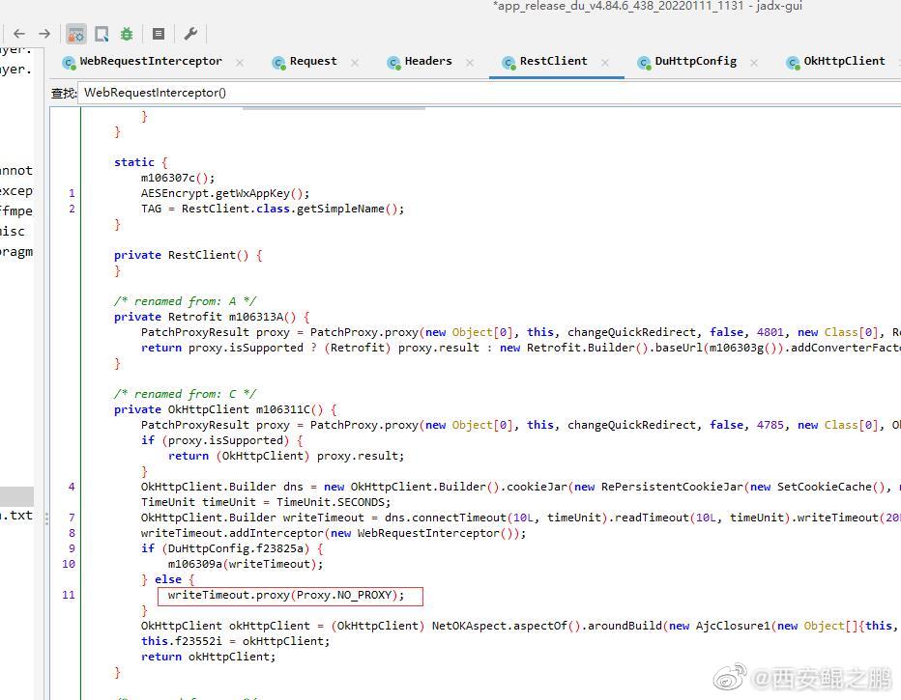
Task: Launch the debugger bug icon
Action: 127,35
